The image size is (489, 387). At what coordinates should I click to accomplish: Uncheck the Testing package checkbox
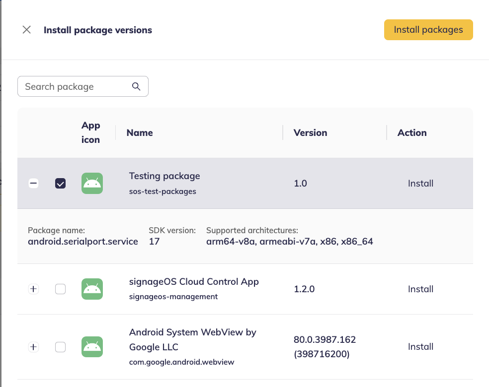[x=60, y=184]
